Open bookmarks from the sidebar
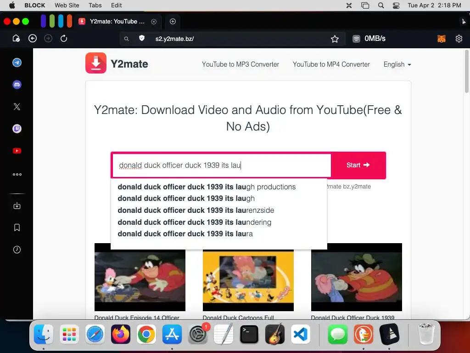 pyautogui.click(x=17, y=228)
